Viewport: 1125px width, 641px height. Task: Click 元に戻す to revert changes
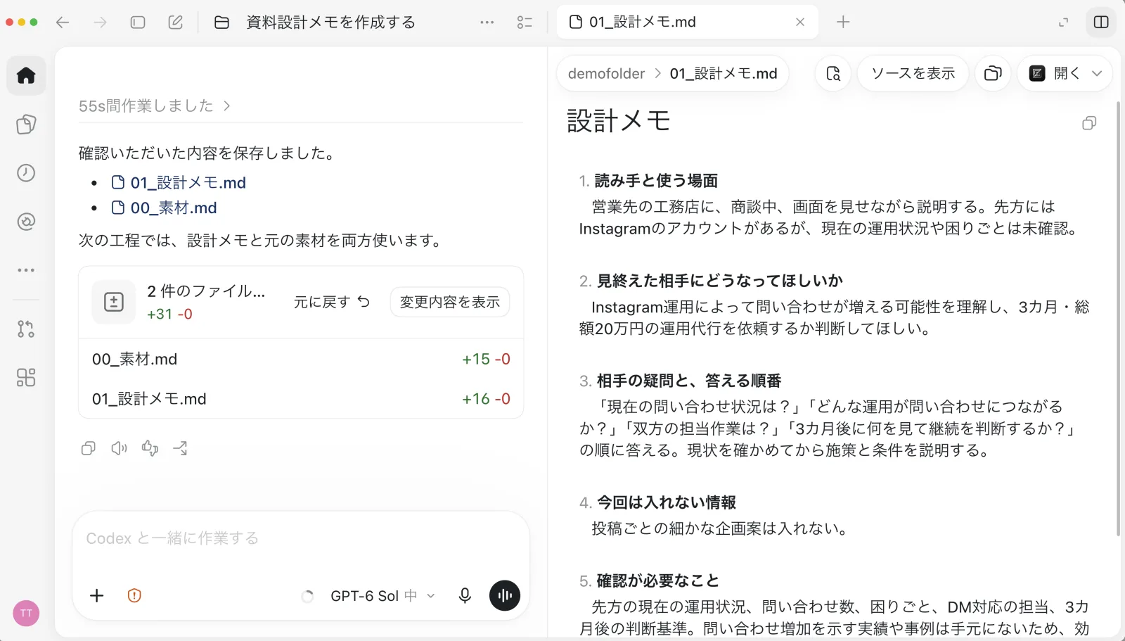(331, 302)
